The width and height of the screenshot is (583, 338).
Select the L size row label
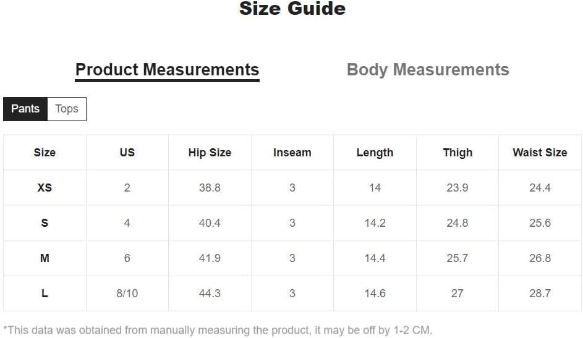[x=45, y=294]
